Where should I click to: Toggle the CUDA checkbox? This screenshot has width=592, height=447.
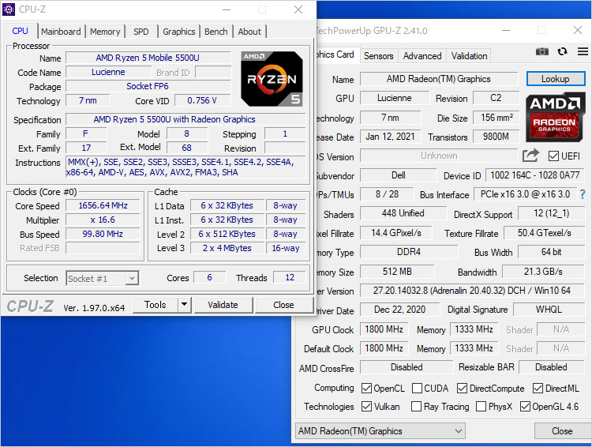417,388
